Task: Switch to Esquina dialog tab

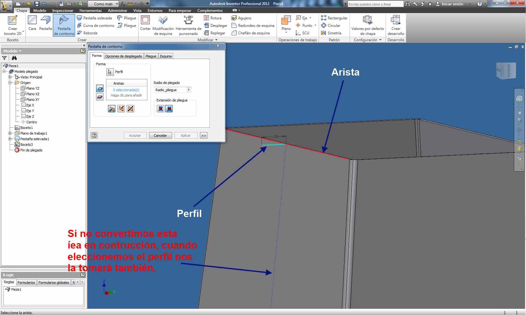Action: [166, 56]
